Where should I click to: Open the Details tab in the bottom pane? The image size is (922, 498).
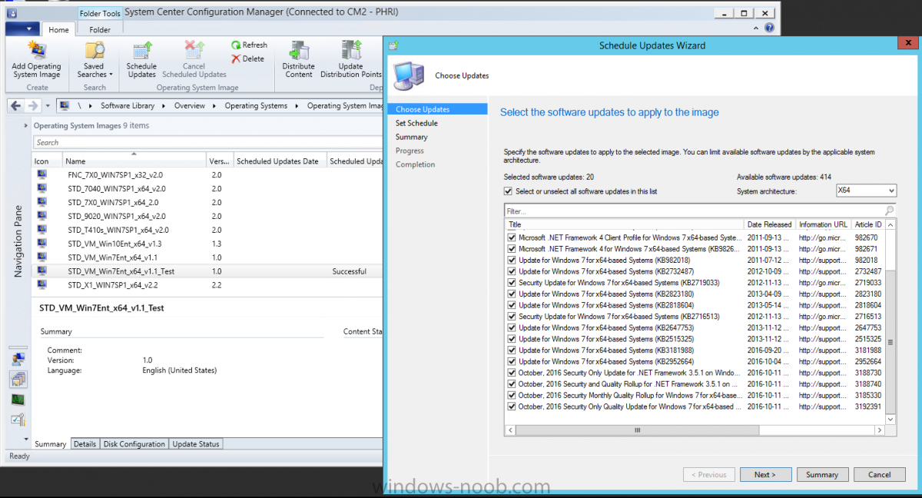85,444
